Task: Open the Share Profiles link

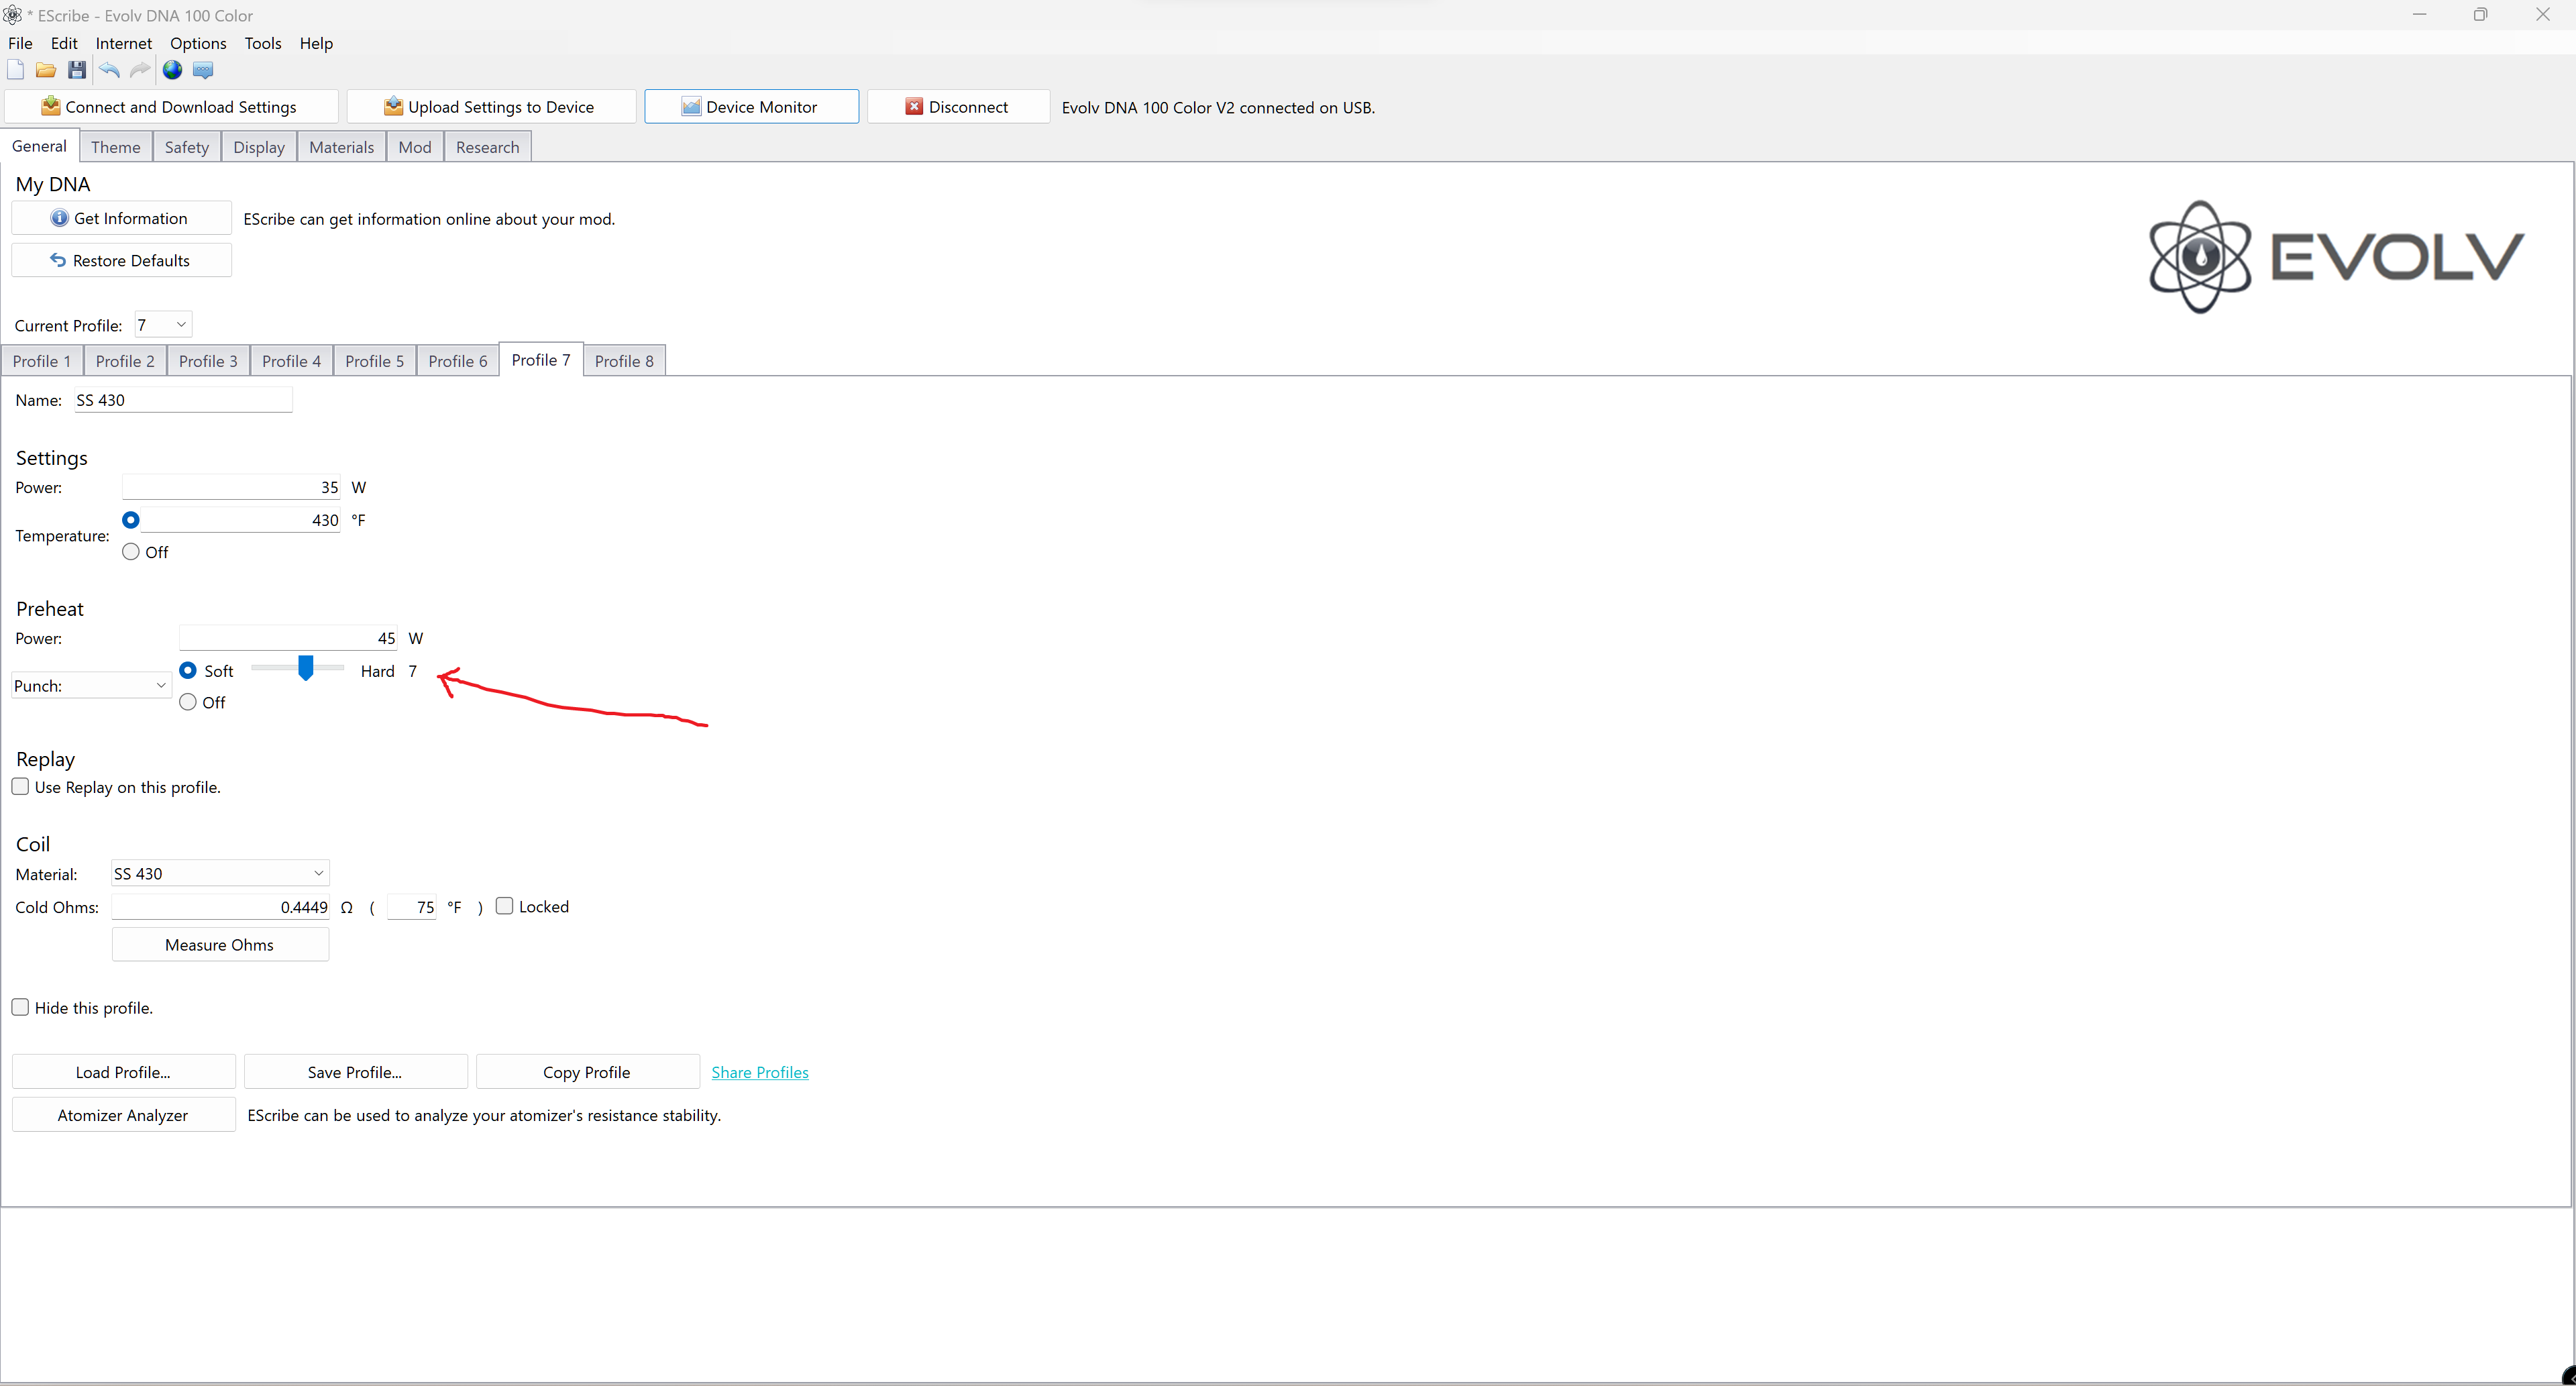Action: 760,1072
